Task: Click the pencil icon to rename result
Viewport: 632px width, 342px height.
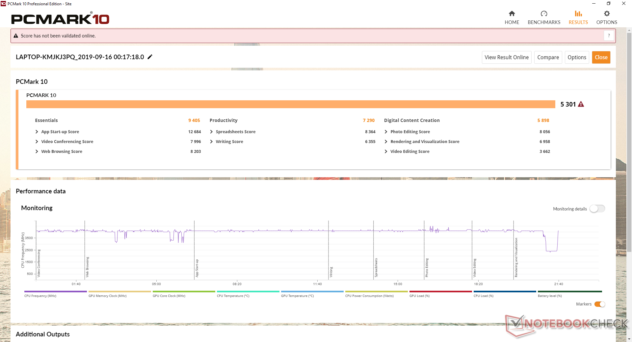Action: click(150, 57)
